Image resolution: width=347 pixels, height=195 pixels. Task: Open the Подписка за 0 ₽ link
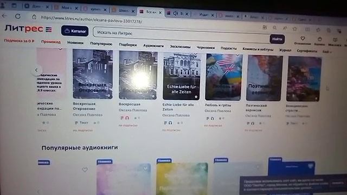coord(19,41)
